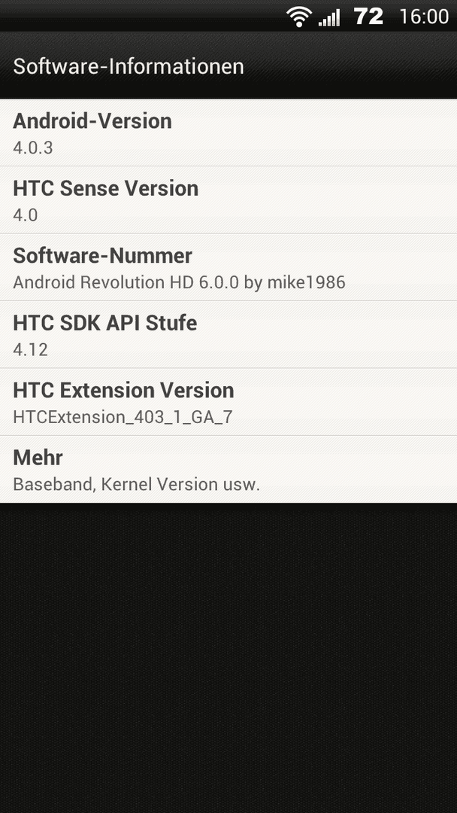457x813 pixels.
Task: Tap the 4.0.3 Android version value
Action: pos(32,148)
